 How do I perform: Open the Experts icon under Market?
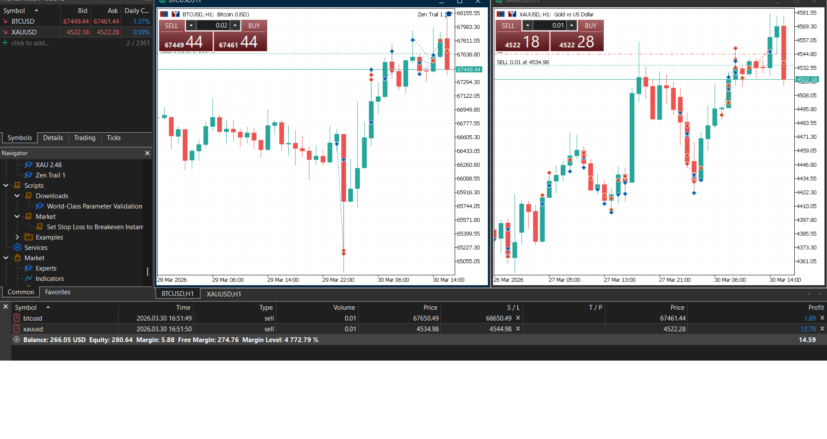[x=29, y=268]
